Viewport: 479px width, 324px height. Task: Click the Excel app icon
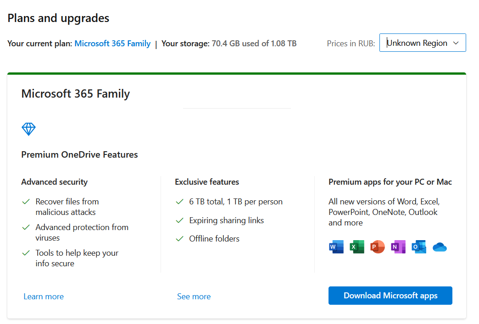[x=357, y=247]
